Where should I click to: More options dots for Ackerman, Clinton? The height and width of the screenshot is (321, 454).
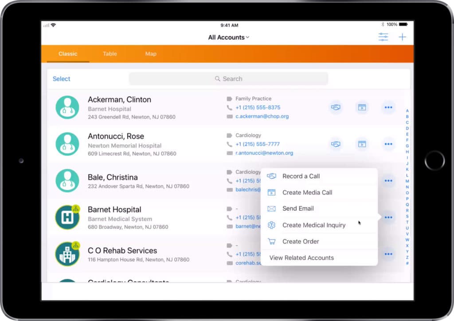pos(388,107)
